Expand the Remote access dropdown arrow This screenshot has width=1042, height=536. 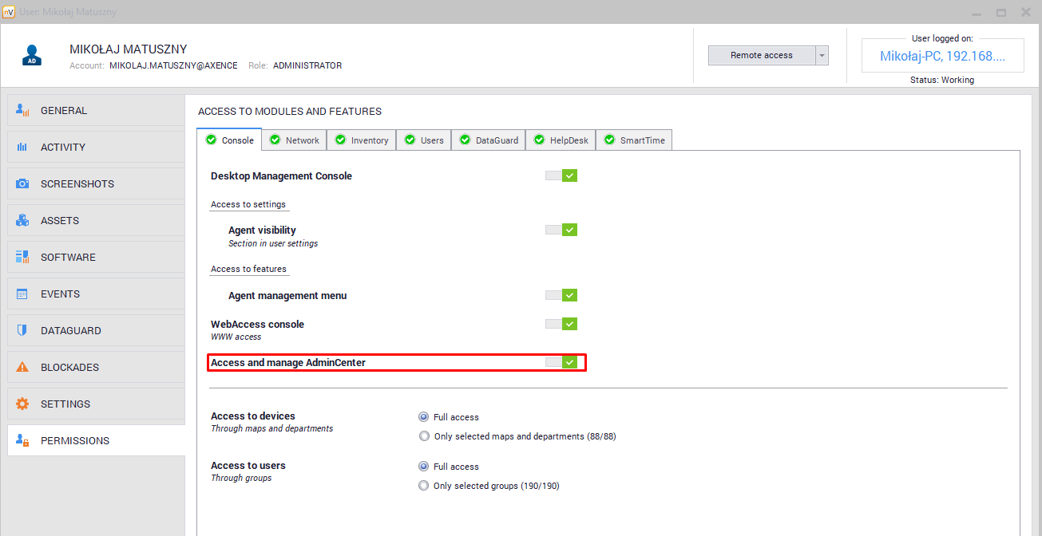pos(822,55)
